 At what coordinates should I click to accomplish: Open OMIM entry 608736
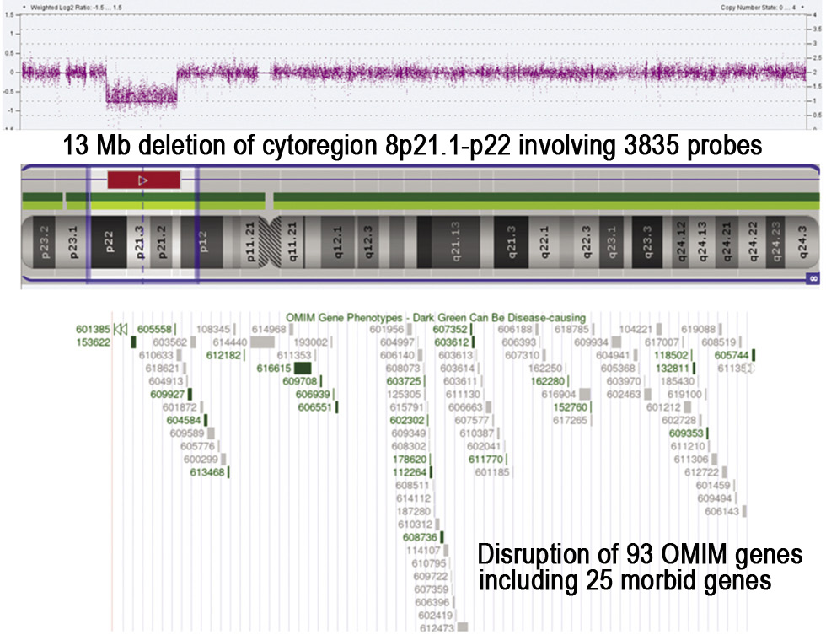[420, 537]
